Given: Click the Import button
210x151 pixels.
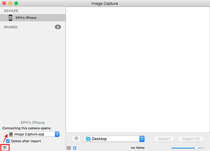Looking at the screenshot, I should coord(164,139).
